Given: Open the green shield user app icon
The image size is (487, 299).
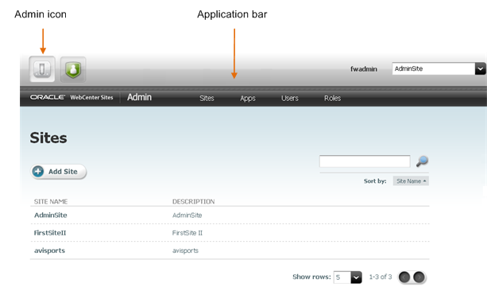Looking at the screenshot, I should 73,69.
